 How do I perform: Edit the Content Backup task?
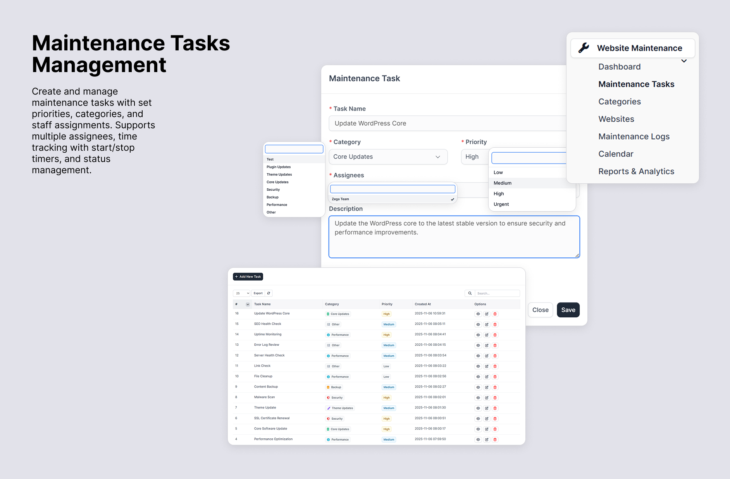click(x=486, y=387)
